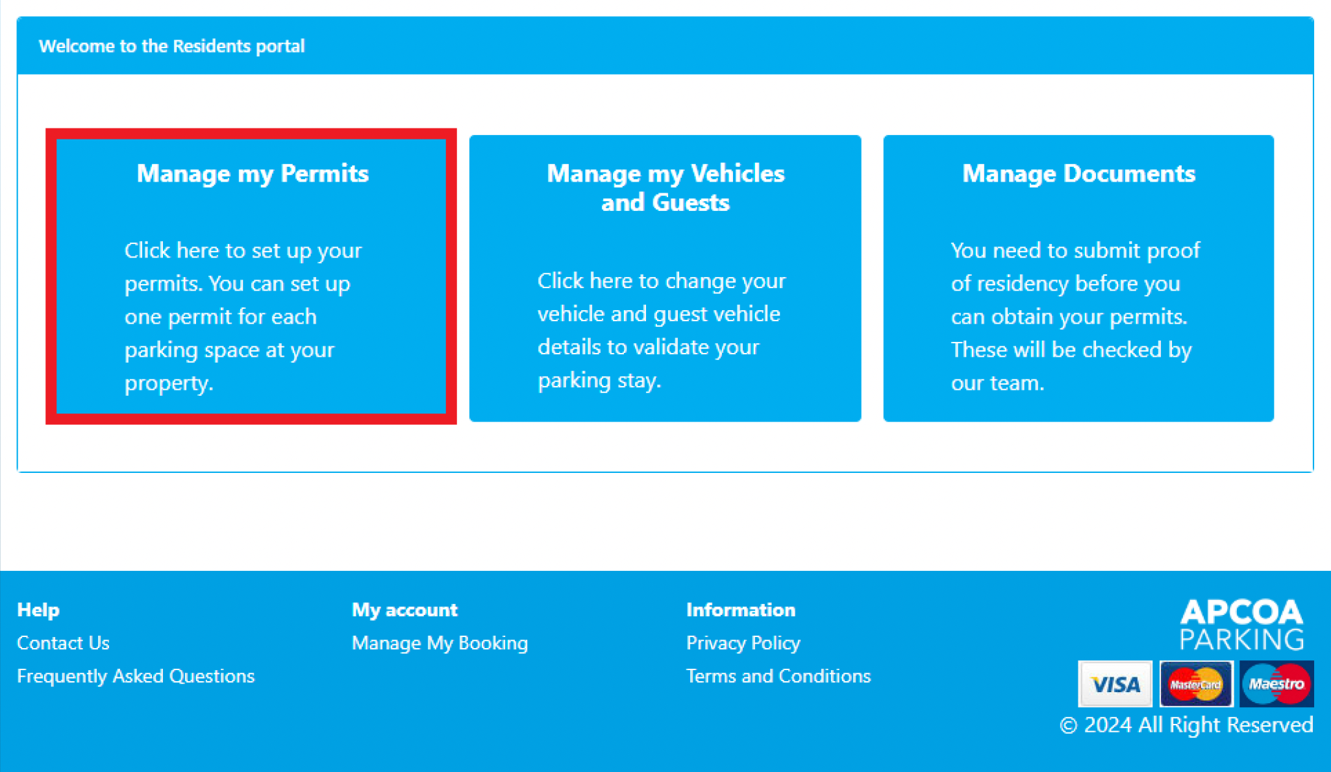Screen dimensions: 1331x772
Task: Click the Maestro card icon
Action: 1276,684
